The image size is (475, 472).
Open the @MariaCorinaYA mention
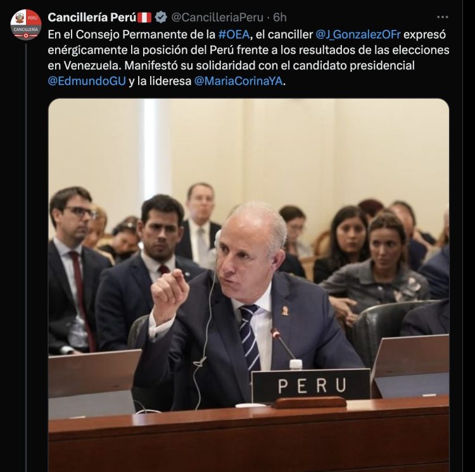(x=238, y=81)
